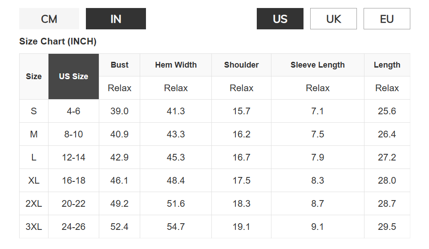Image resolution: width=429 pixels, height=249 pixels.
Task: Select the XL size row label
Action: point(34,181)
